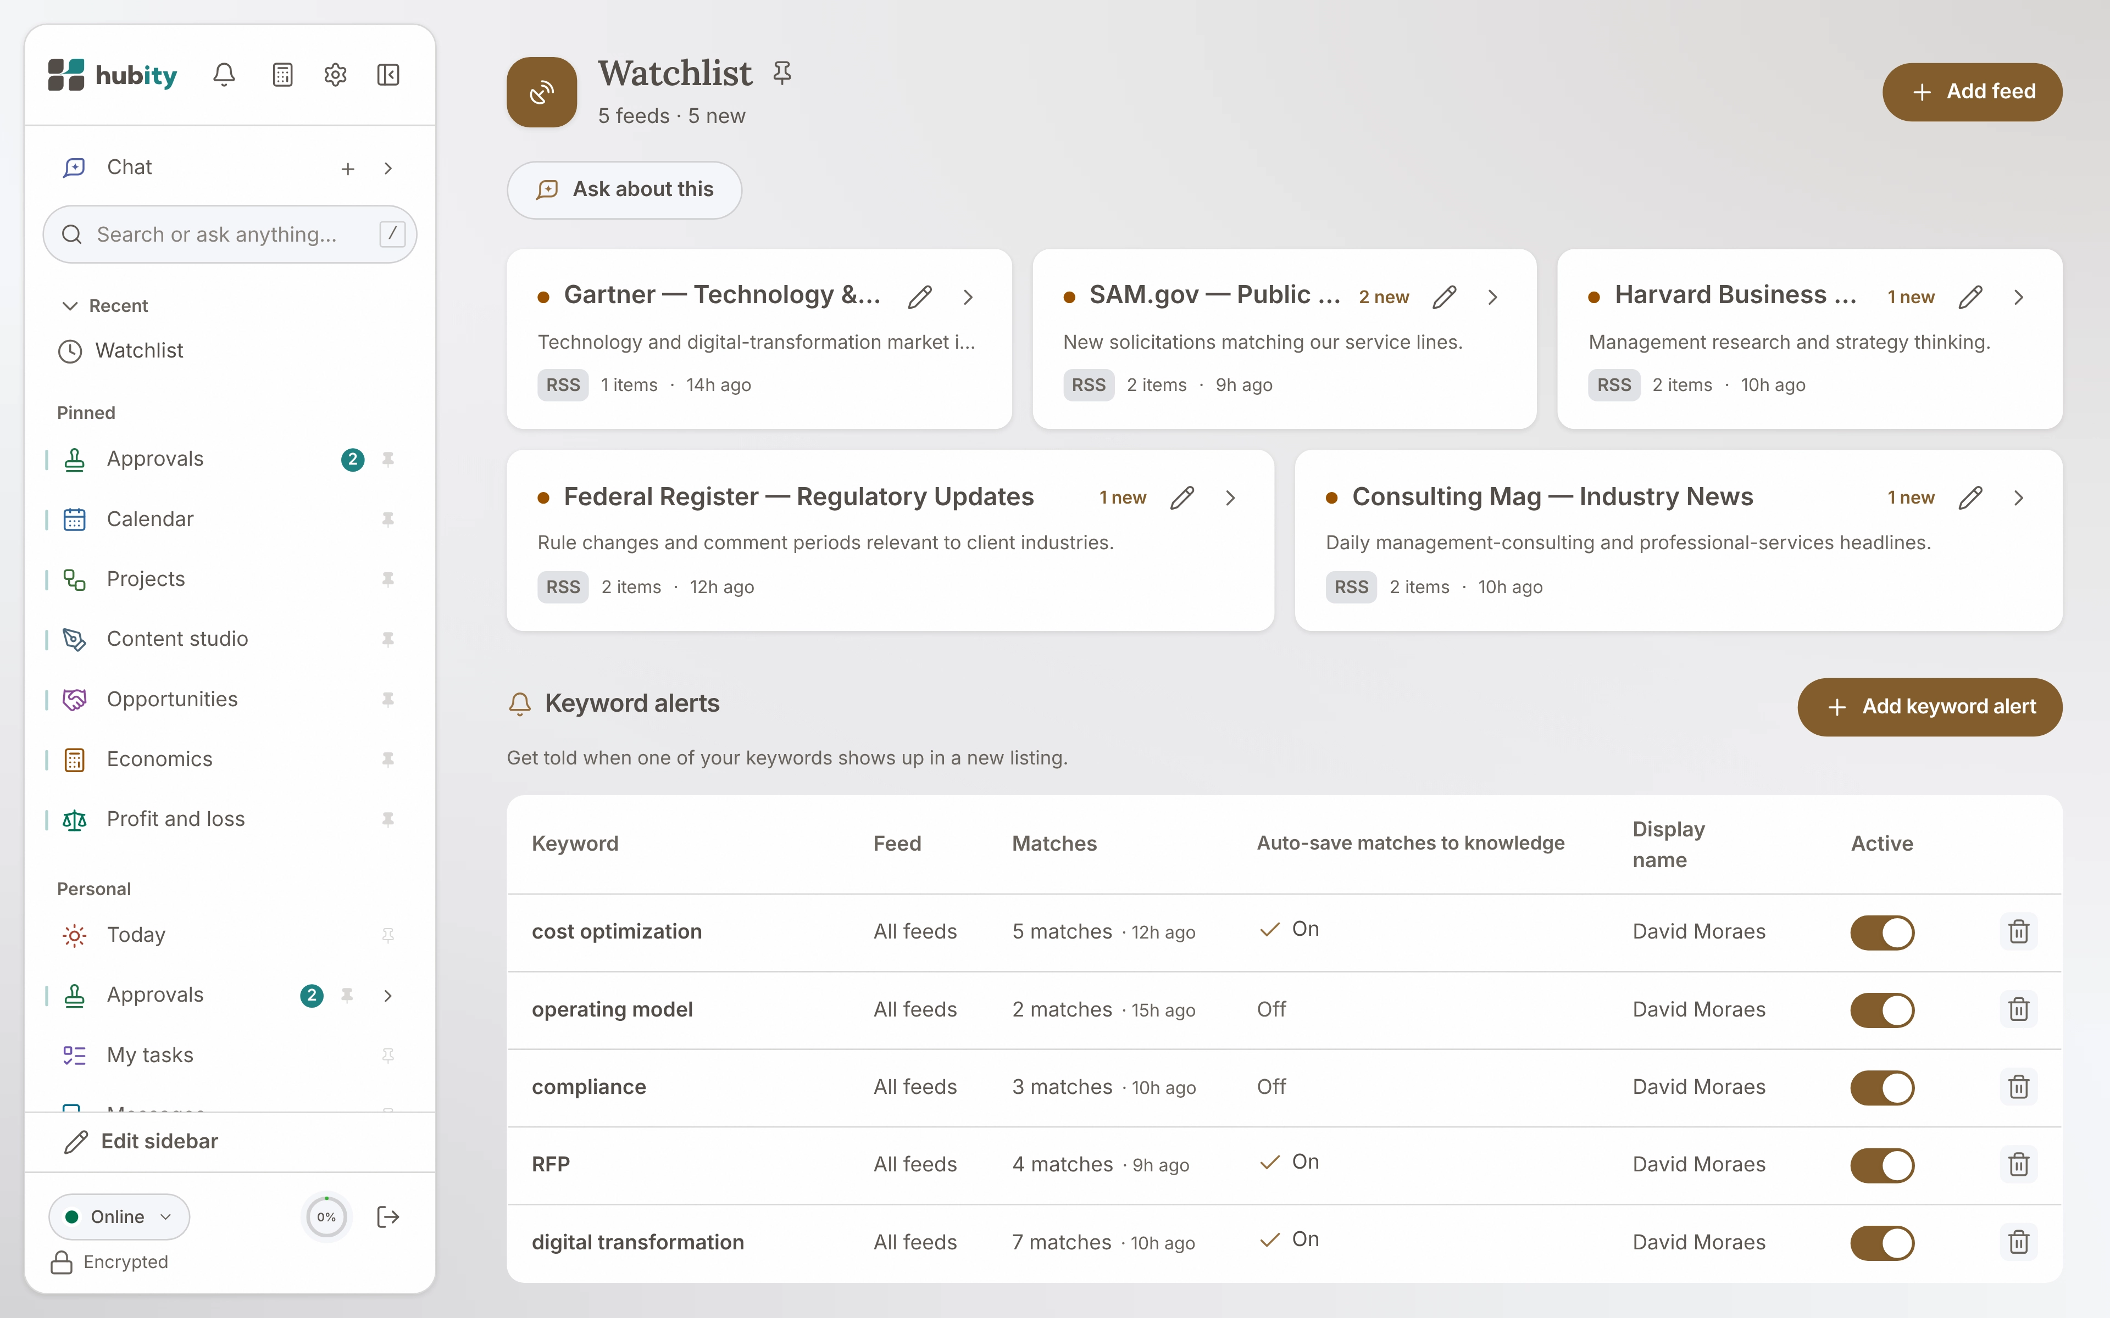This screenshot has width=2110, height=1318.
Task: Open Gartner feed with chevron arrow
Action: [968, 297]
